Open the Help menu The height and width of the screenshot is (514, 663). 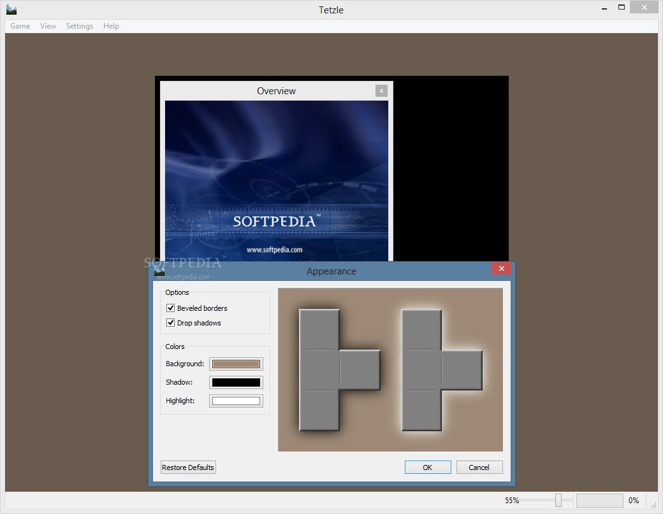click(x=111, y=26)
